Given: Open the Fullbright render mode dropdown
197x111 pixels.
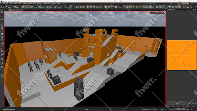Looking at the screenshot, I should (x=157, y=13).
